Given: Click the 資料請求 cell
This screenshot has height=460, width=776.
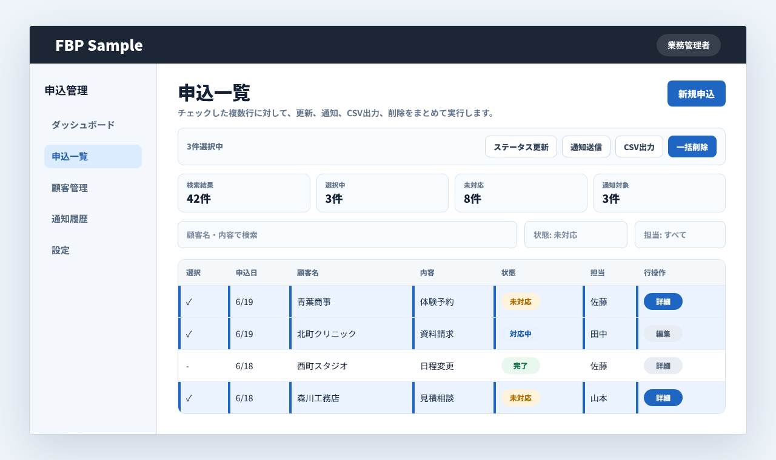Looking at the screenshot, I should coord(437,333).
